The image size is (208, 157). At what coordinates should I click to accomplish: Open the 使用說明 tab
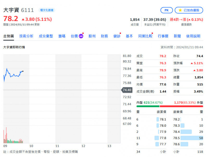pos(193,36)
